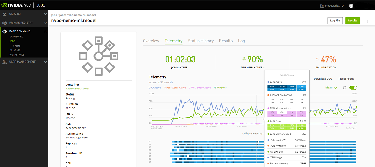This screenshot has width=375, height=167.
Task: Click the job model graph image
Action: (x=98, y=56)
